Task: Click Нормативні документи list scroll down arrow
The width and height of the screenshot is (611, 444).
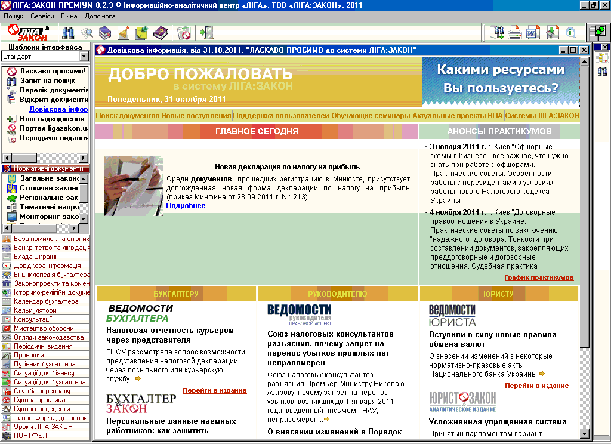Action: pyautogui.click(x=84, y=218)
